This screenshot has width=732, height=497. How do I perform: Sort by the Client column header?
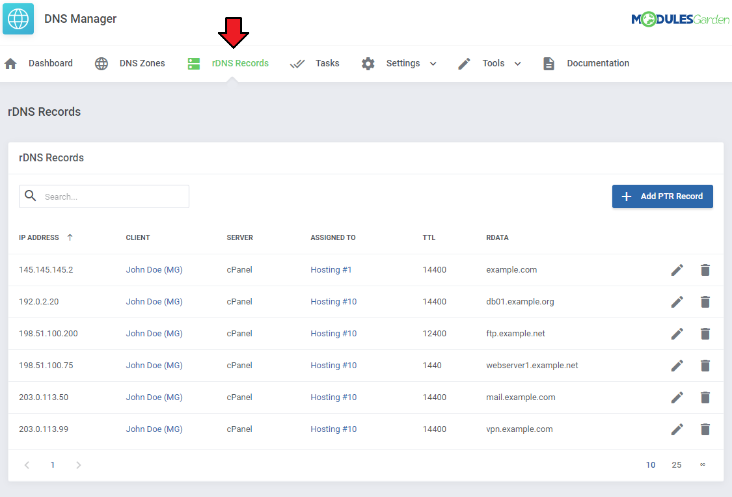point(138,237)
